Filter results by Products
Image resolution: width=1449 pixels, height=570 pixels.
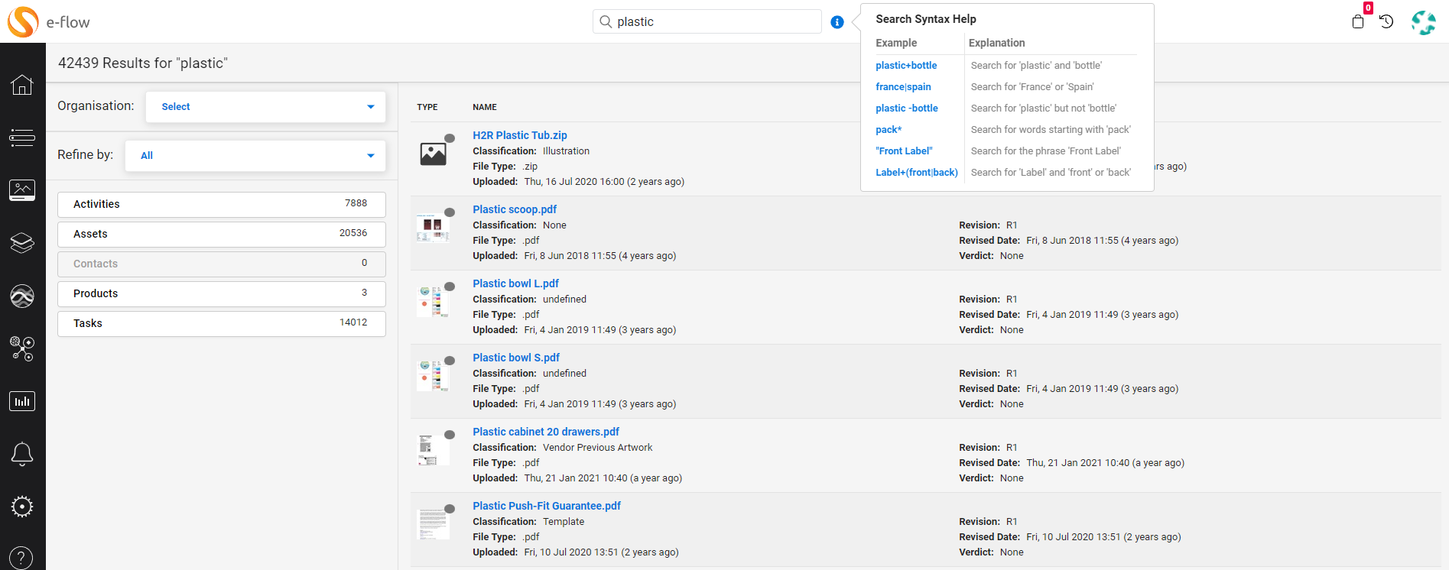221,293
